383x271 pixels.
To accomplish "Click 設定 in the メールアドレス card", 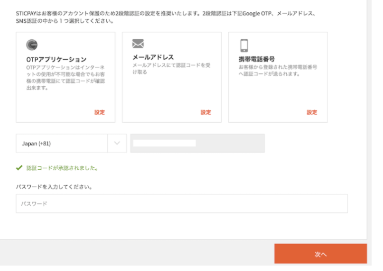I will pyautogui.click(x=206, y=112).
